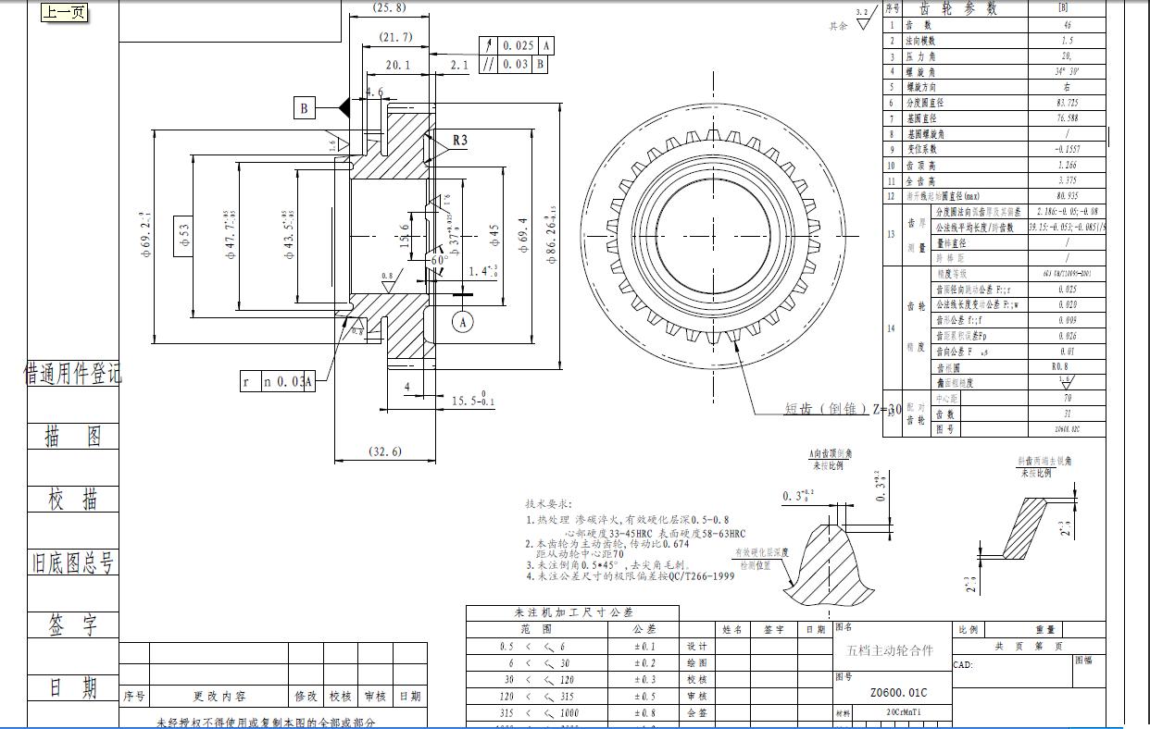Select the 比例 title block label
Viewport: 1150px width, 729px height.
969,629
